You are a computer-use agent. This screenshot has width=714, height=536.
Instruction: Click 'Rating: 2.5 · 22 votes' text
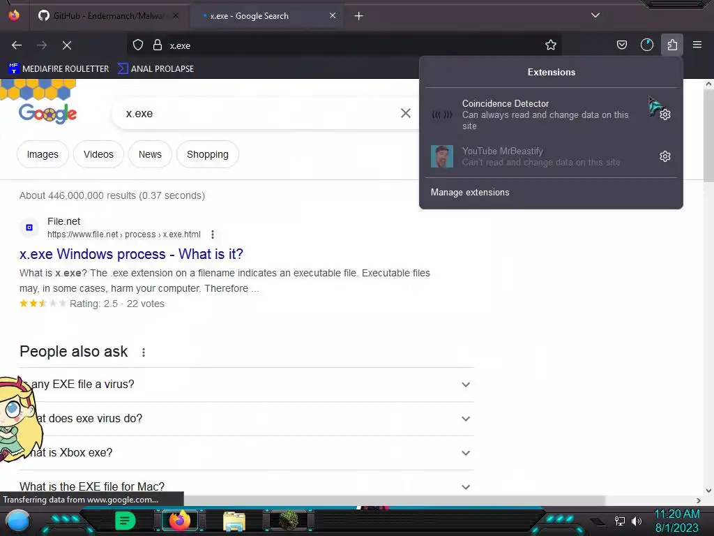[117, 304]
